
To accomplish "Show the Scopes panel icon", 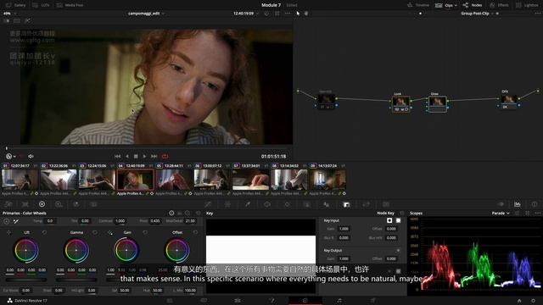I will pyautogui.click(x=517, y=204).
